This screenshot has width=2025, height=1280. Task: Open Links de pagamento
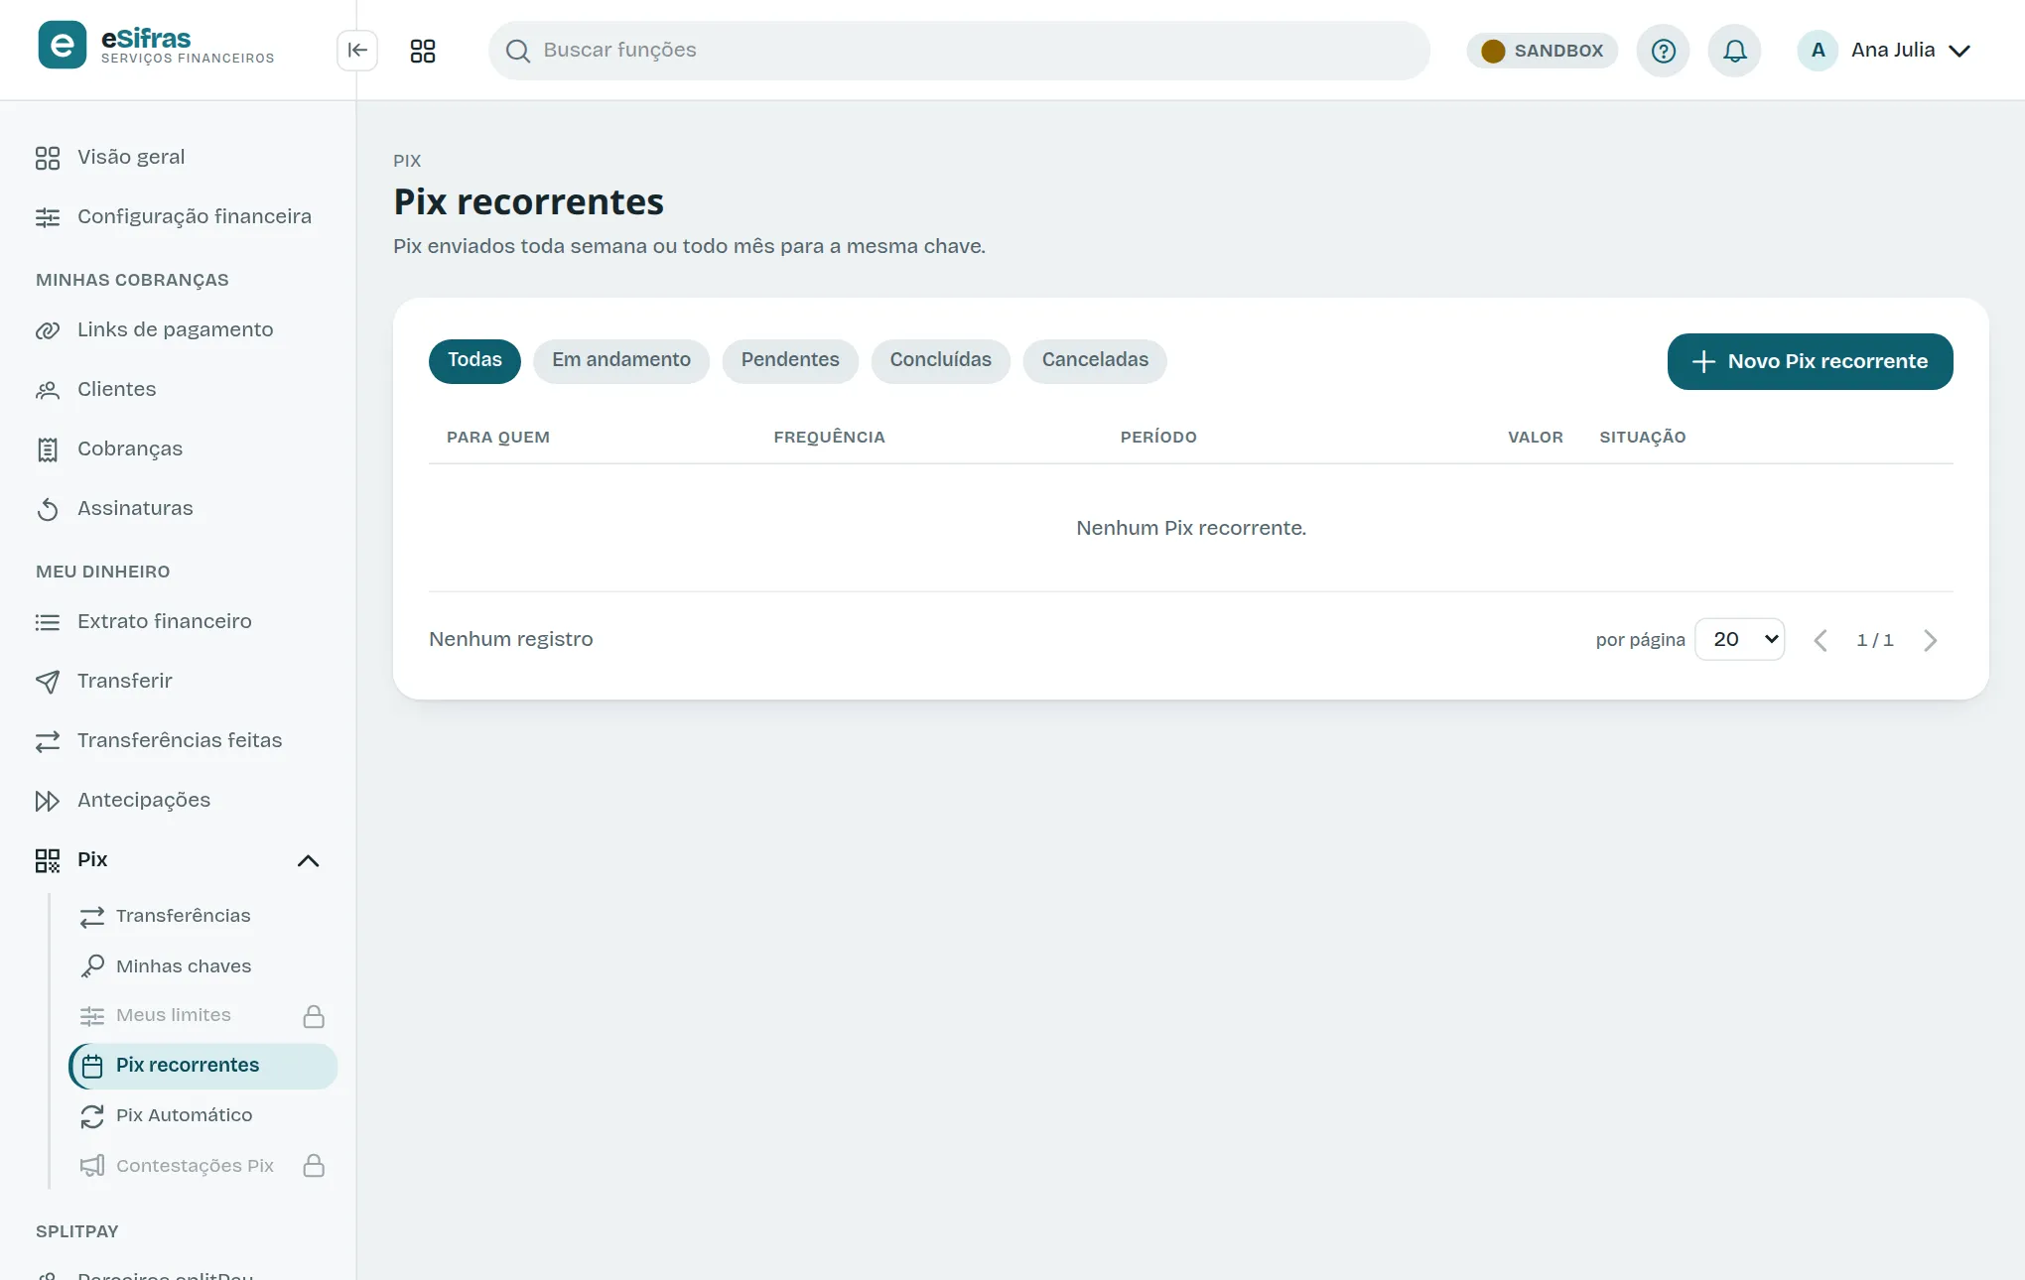pos(179,329)
